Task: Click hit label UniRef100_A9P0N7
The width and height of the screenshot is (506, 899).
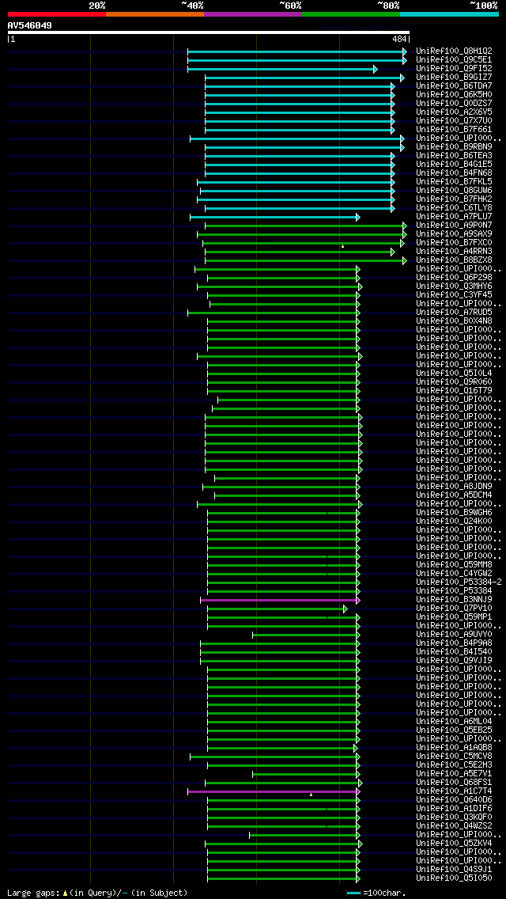Action: [454, 226]
